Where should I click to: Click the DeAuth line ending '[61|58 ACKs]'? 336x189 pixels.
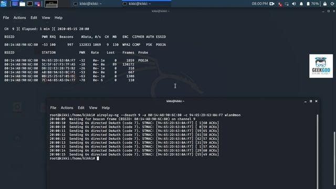point(134,135)
